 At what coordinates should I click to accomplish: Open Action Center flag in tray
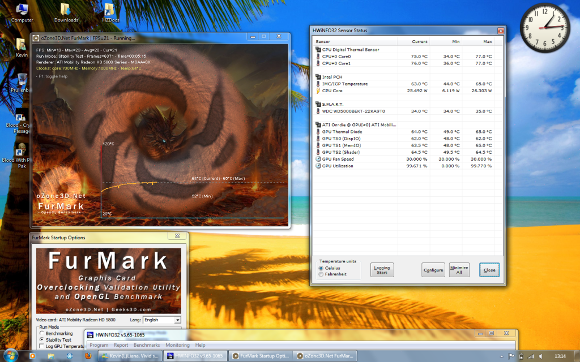(x=511, y=356)
